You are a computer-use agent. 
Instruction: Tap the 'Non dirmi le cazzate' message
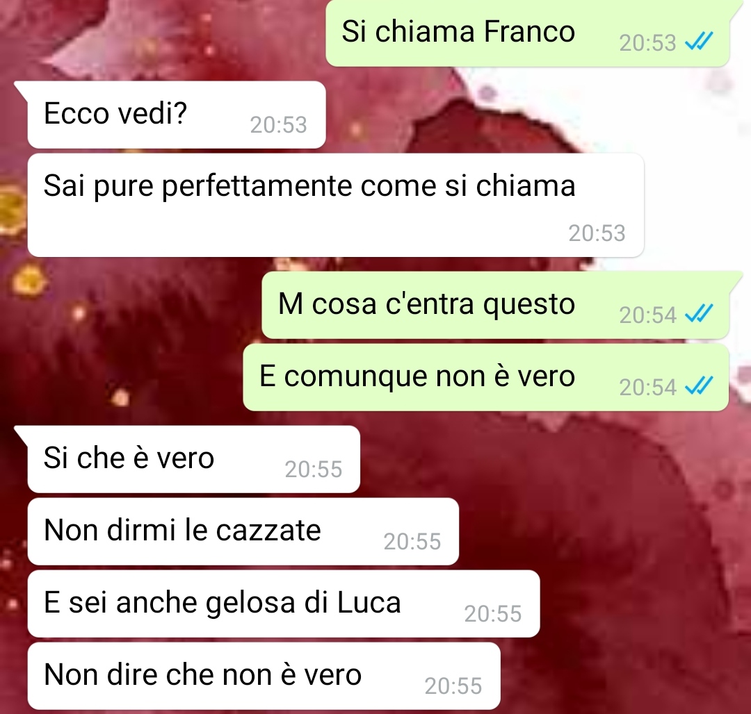click(x=243, y=531)
